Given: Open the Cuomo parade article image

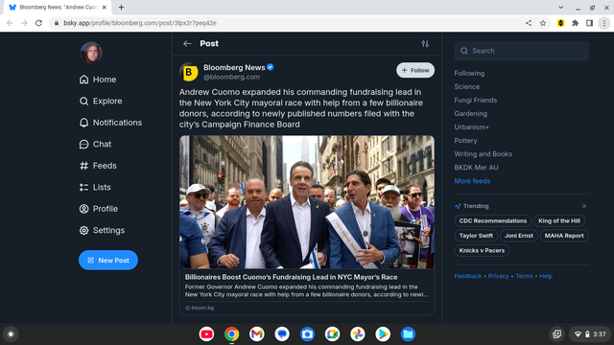Looking at the screenshot, I should [x=307, y=202].
